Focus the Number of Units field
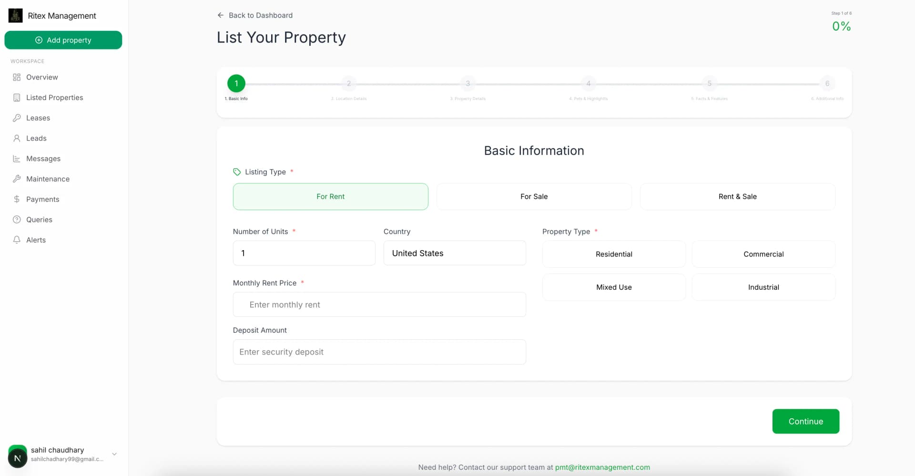The height and width of the screenshot is (476, 915). point(304,253)
